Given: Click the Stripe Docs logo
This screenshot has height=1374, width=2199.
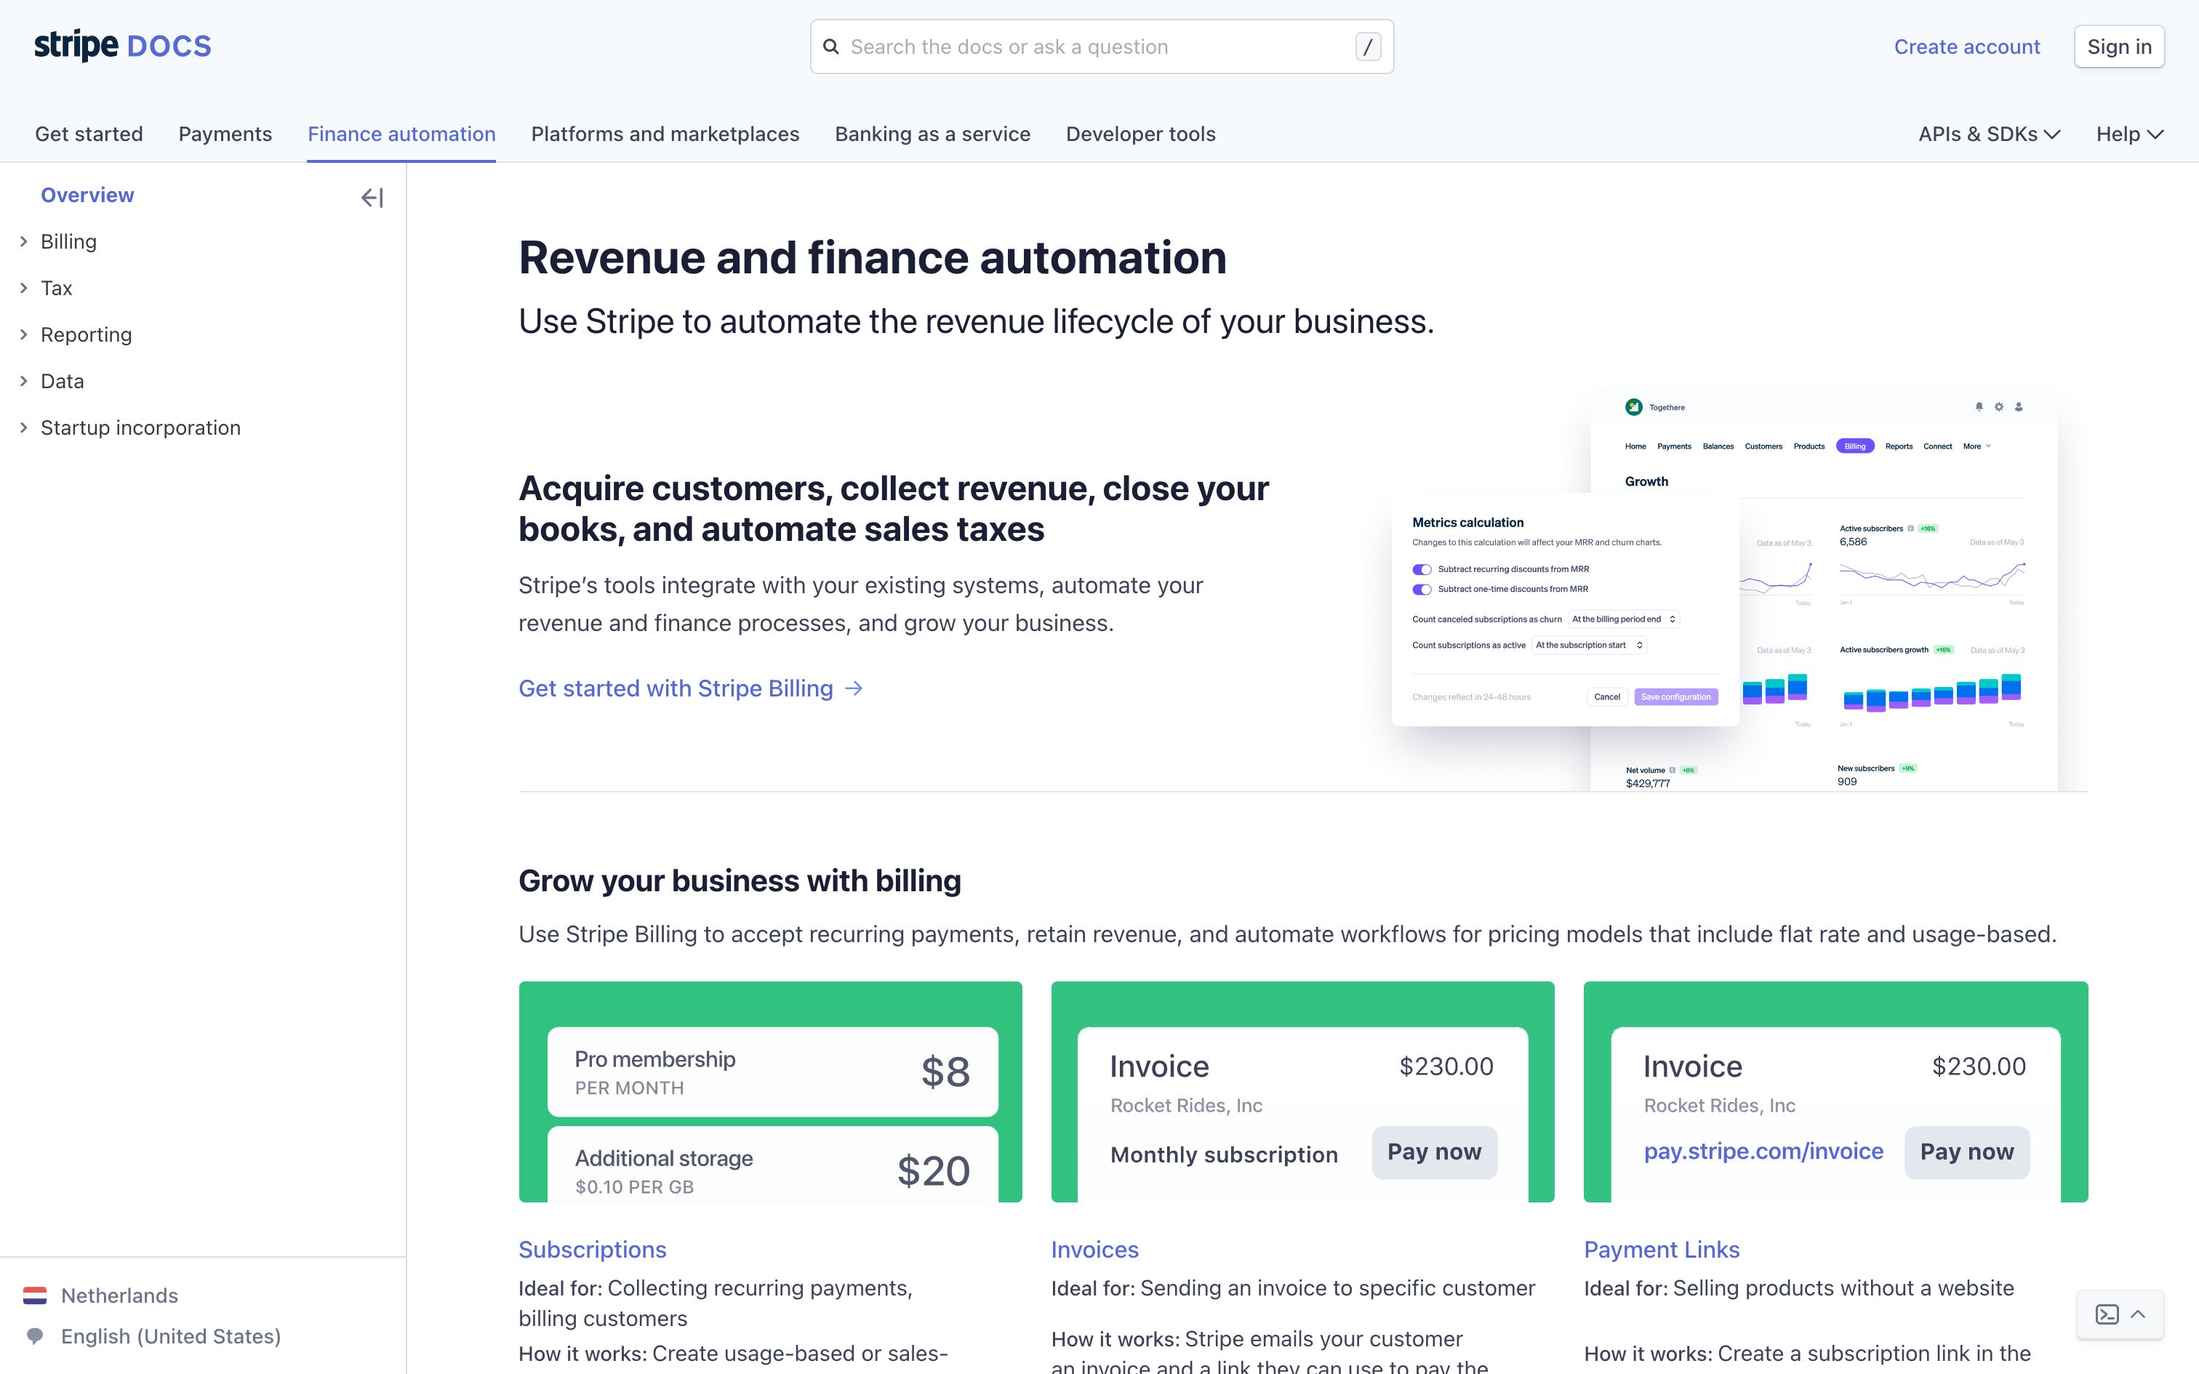Looking at the screenshot, I should (123, 45).
